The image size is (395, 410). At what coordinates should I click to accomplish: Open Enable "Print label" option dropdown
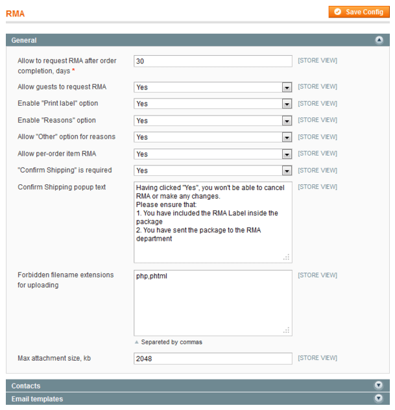(213, 104)
